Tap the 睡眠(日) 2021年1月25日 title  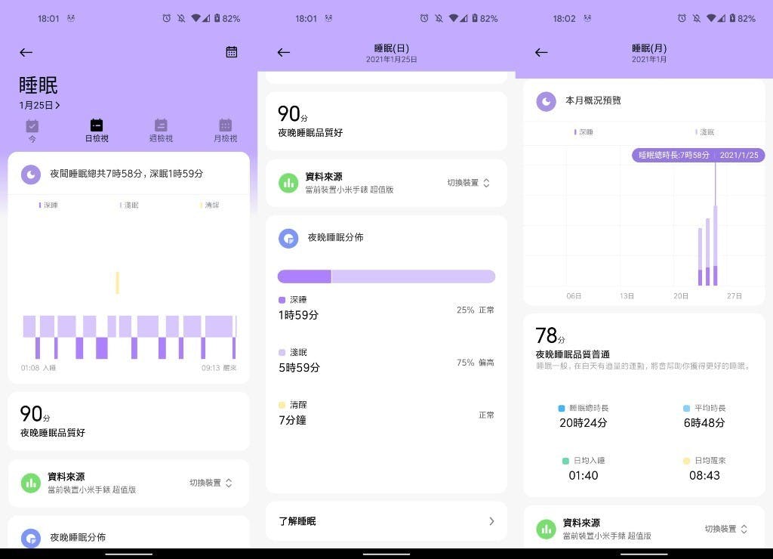click(x=392, y=54)
